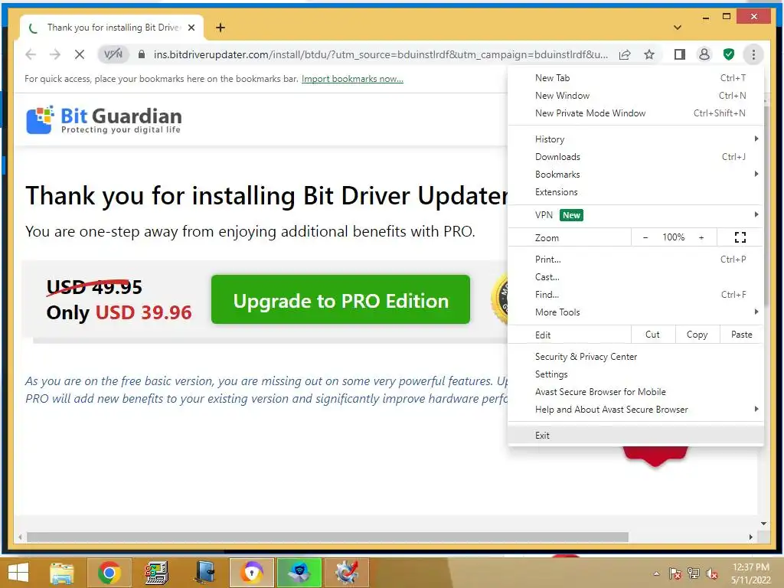Viewport: 784px width, 588px height.
Task: Click Copy in the Edit row
Action: pos(697,335)
